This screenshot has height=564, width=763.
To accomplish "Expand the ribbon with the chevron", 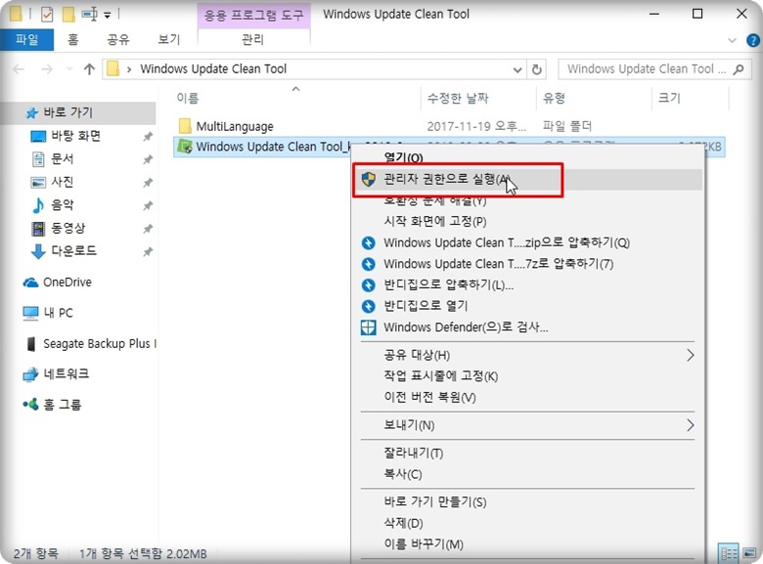I will pyautogui.click(x=732, y=40).
